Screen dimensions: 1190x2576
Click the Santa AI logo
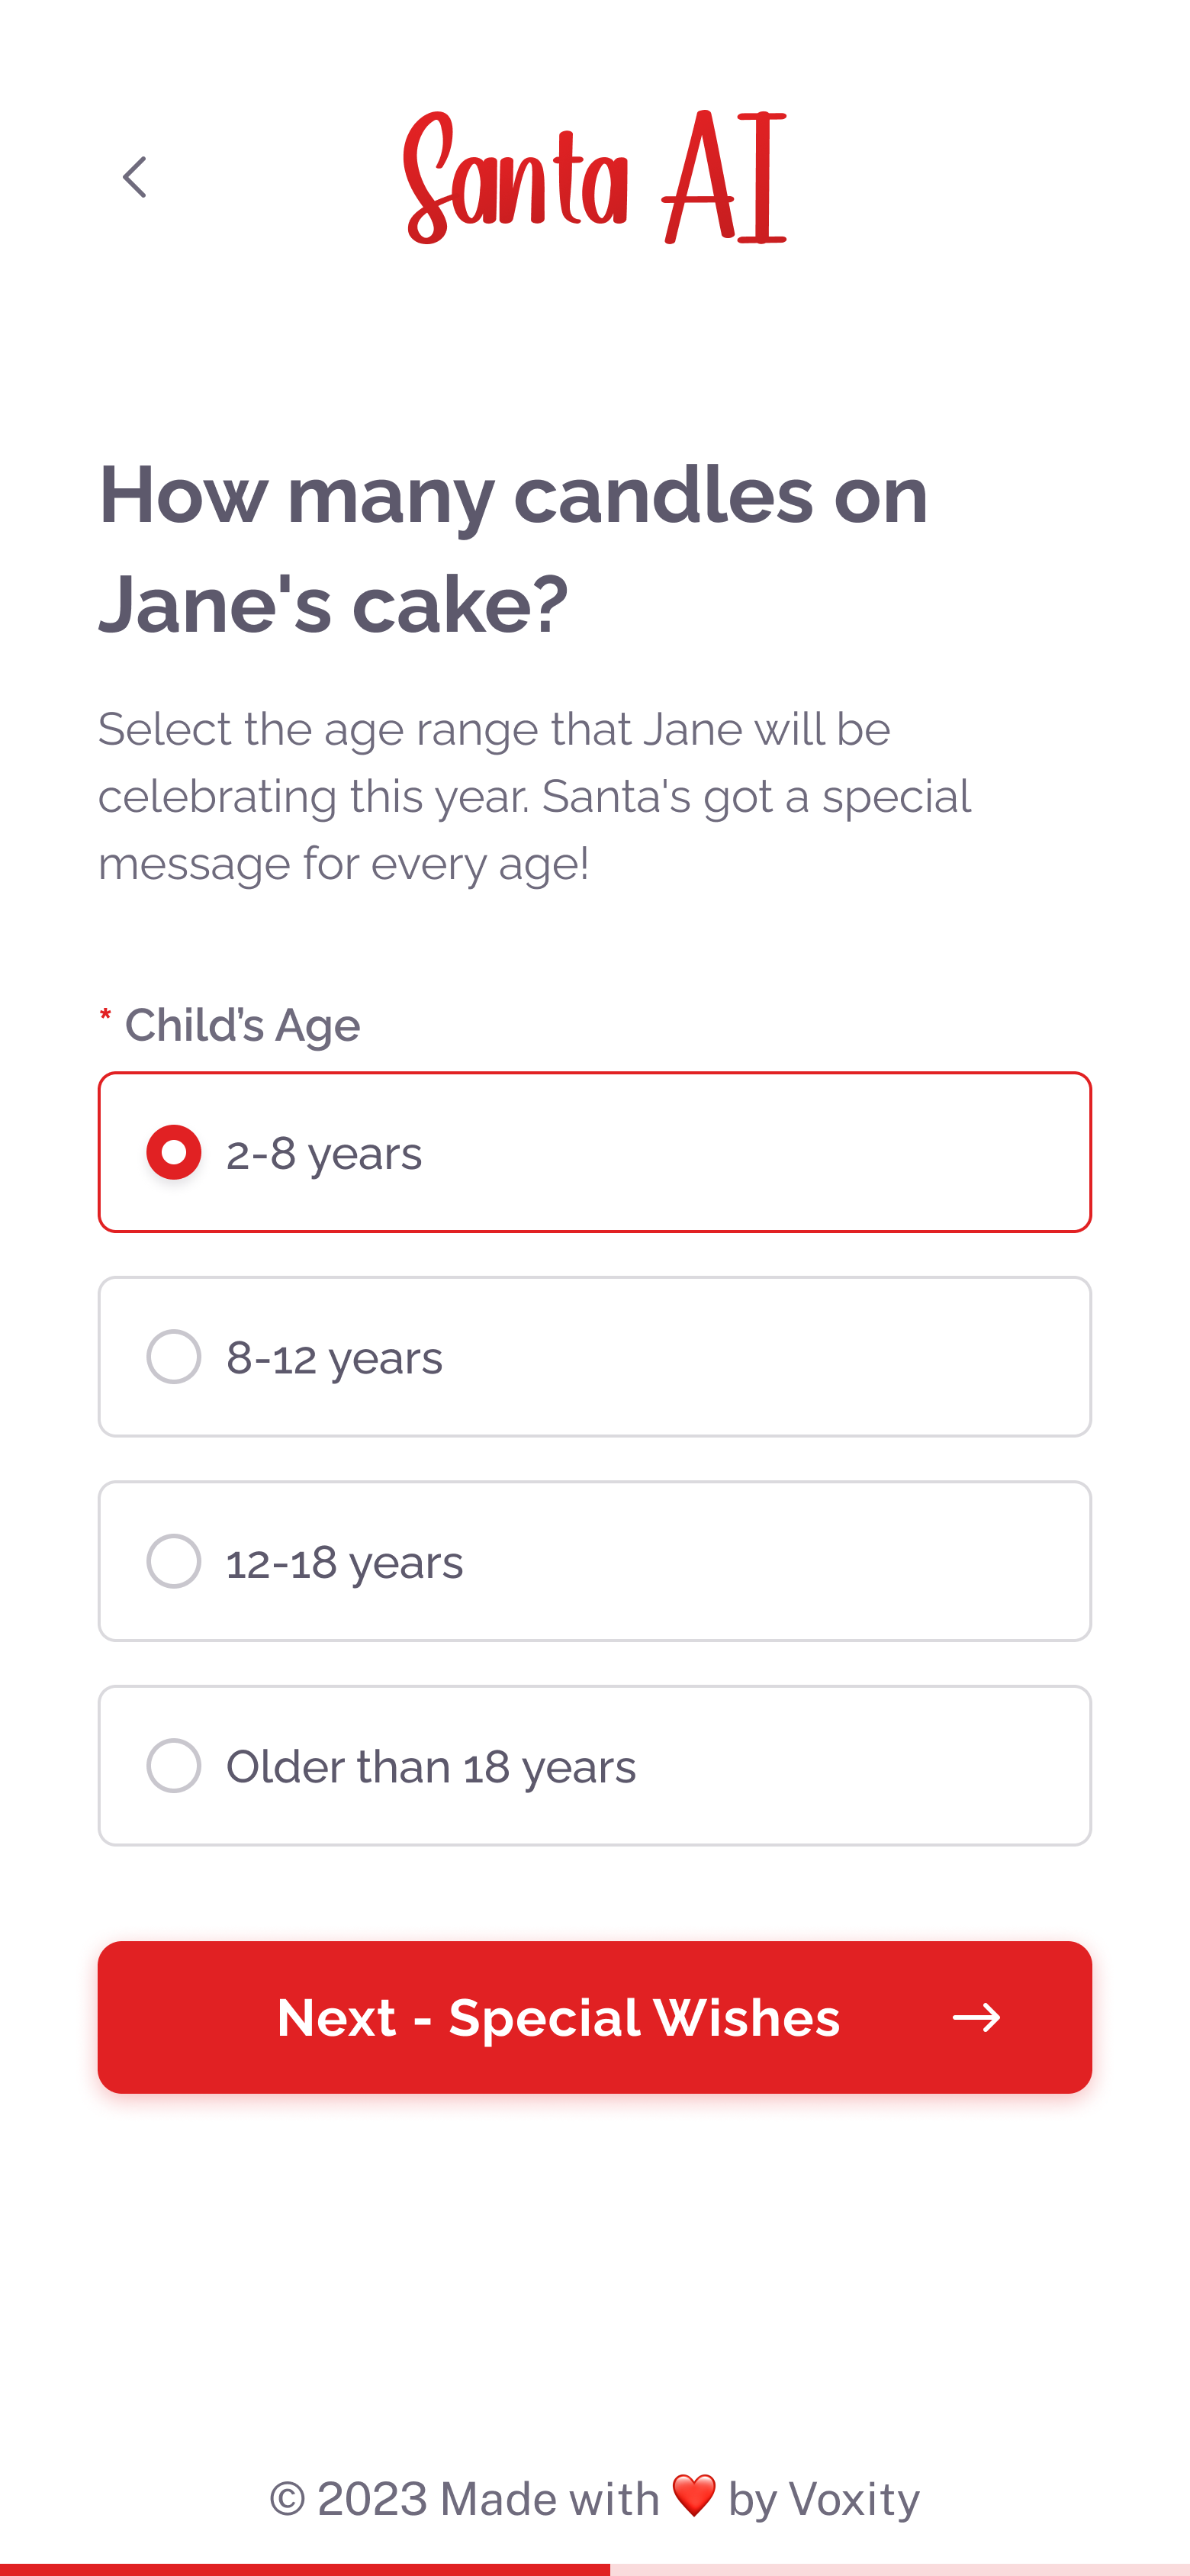(595, 178)
